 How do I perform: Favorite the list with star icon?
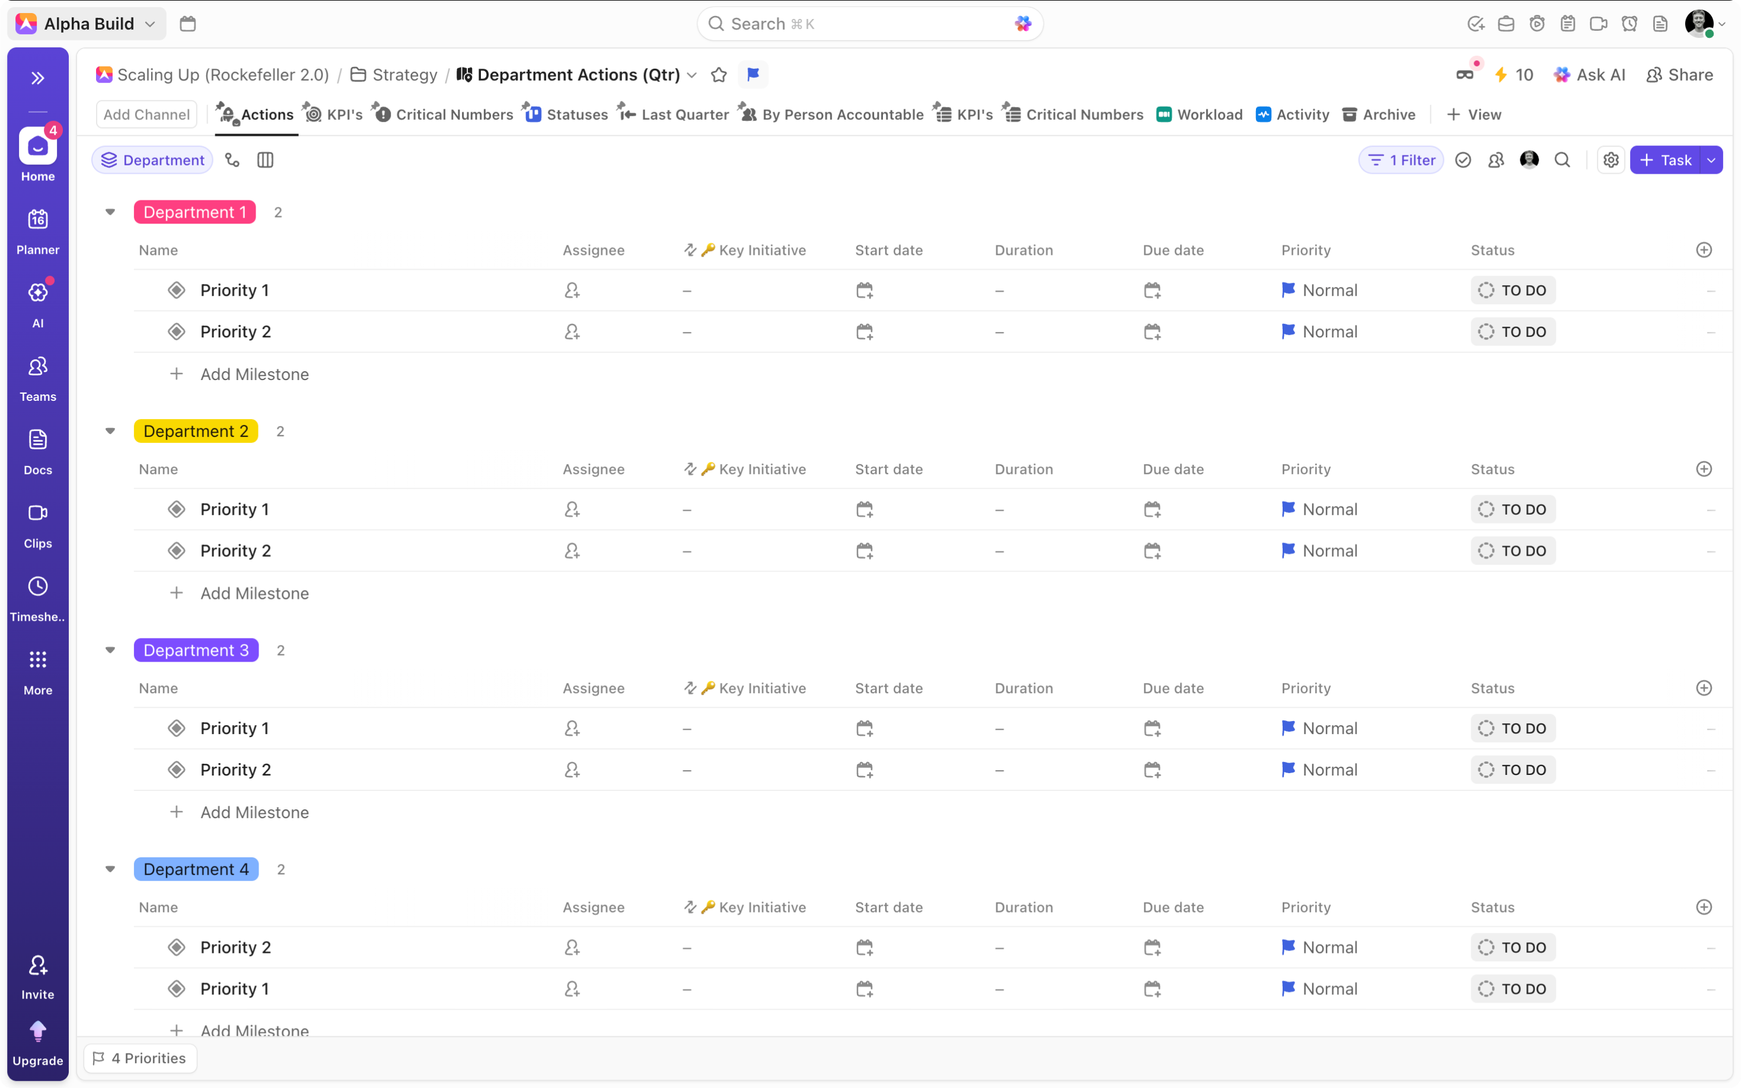(x=719, y=75)
